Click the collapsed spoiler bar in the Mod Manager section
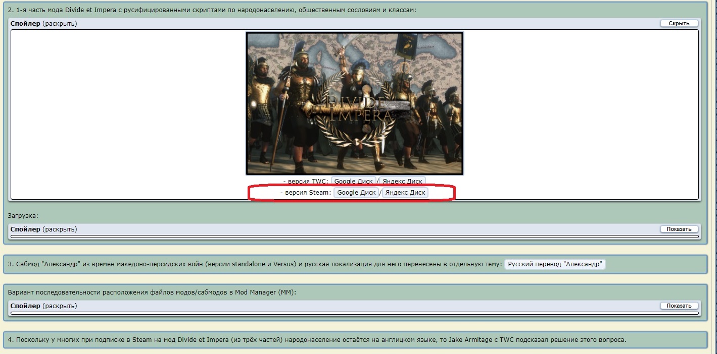The image size is (717, 354). [x=354, y=313]
